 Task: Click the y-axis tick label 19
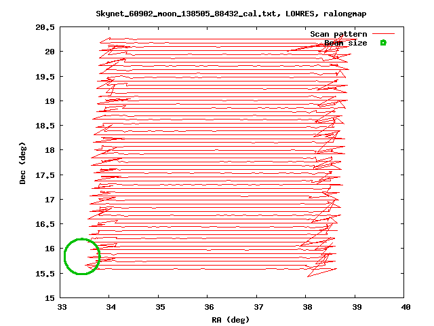50,101
